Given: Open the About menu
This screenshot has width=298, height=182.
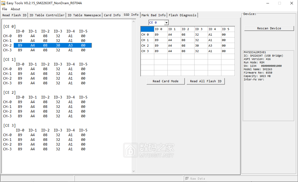Looking at the screenshot, I should coord(15,9).
